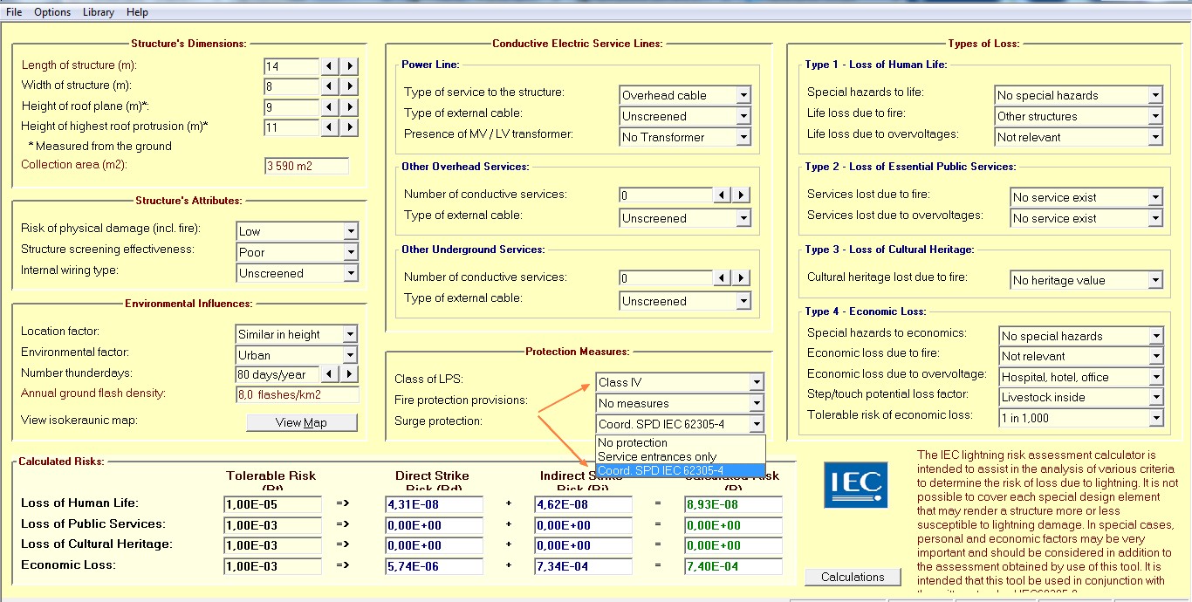Open overhead services cable type dropdown
Viewport: 1192px width, 602px height.
click(x=743, y=218)
